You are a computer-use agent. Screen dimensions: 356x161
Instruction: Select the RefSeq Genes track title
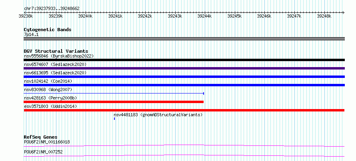pos(41,137)
